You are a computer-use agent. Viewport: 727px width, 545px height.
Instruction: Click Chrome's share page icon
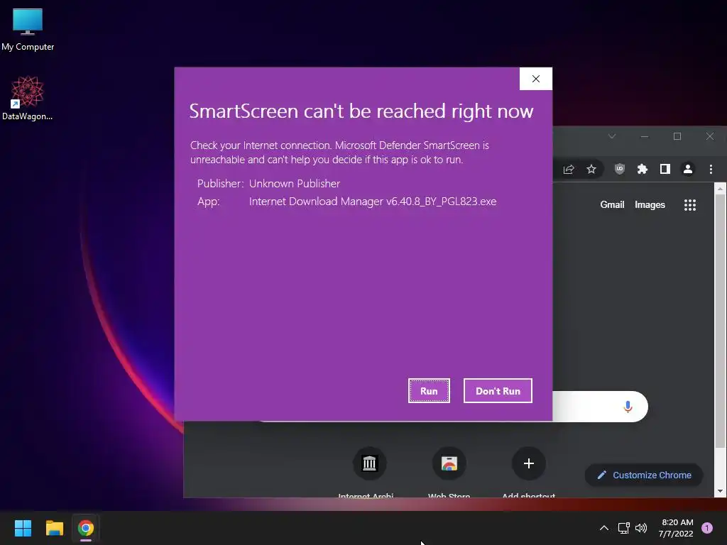point(569,169)
